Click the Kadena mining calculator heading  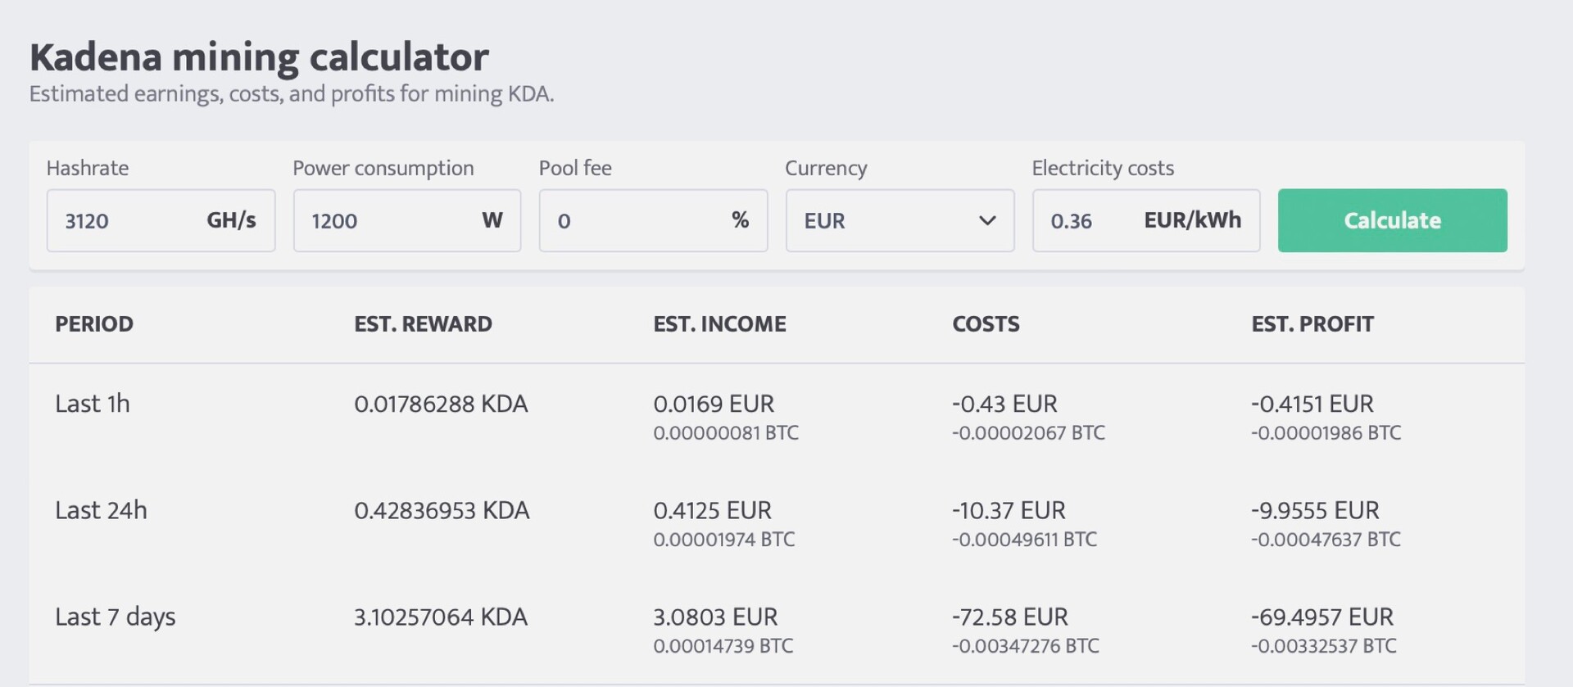click(x=259, y=57)
